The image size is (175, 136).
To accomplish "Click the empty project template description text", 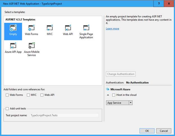I will 139,20.
